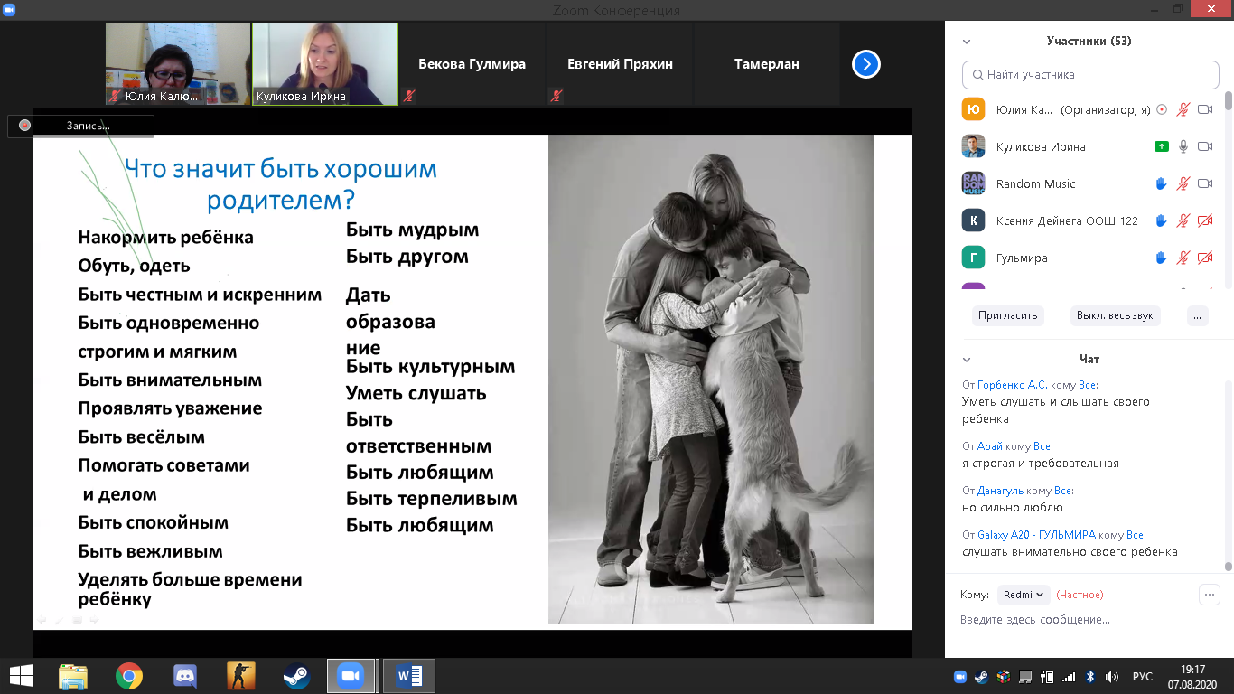This screenshot has height=694, width=1234.
Task: Open Google Chrome from the taskbar
Action: point(129,675)
